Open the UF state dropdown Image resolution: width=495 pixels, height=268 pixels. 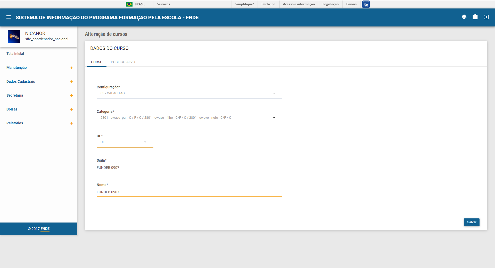(125, 142)
